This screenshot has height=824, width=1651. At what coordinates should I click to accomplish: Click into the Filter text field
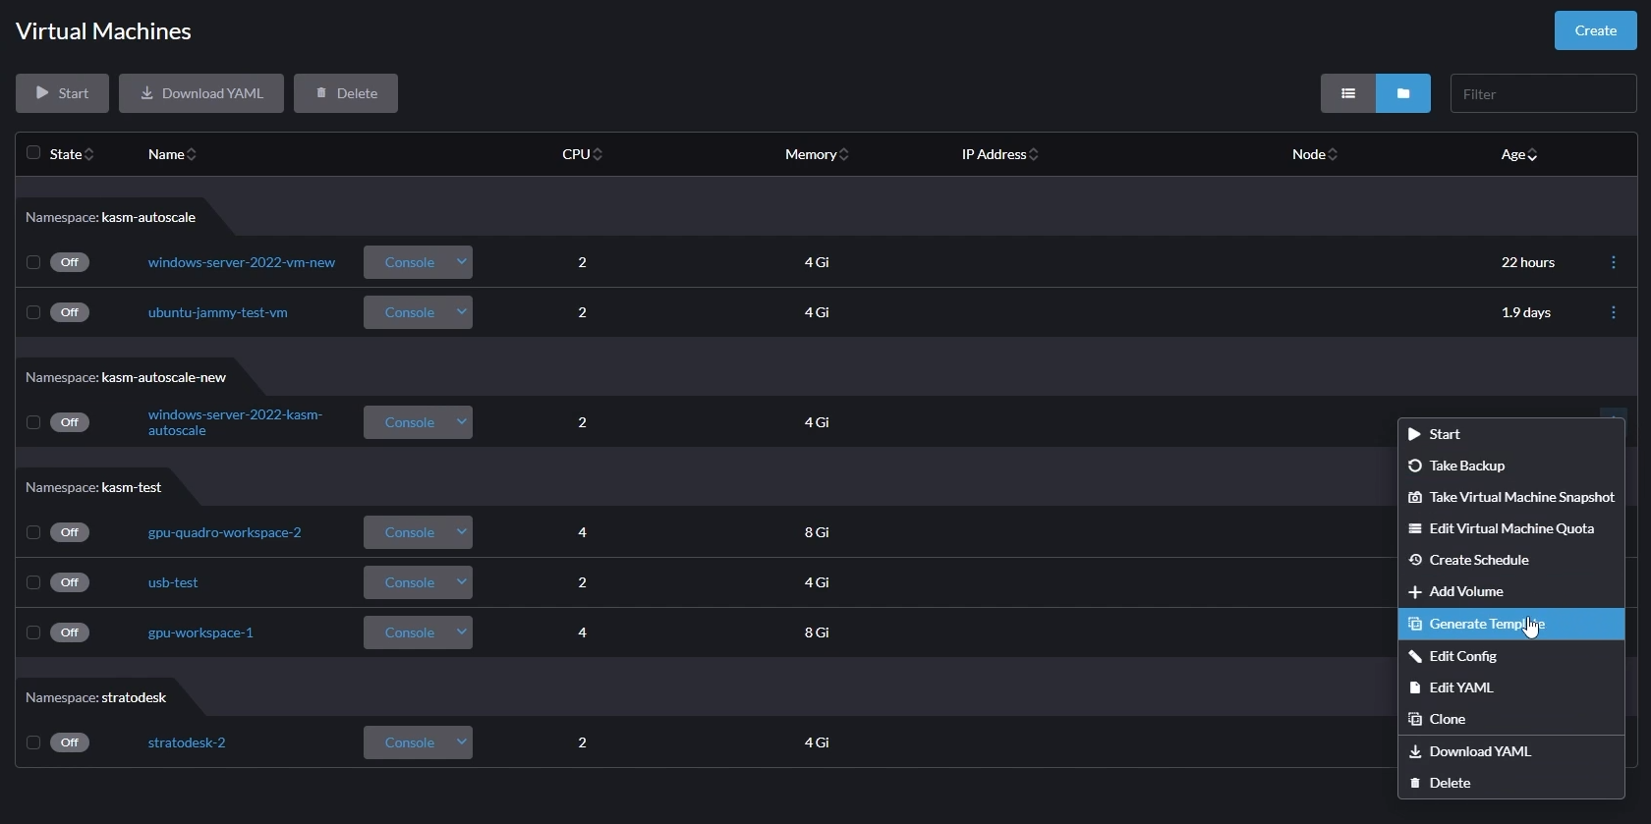point(1542,94)
